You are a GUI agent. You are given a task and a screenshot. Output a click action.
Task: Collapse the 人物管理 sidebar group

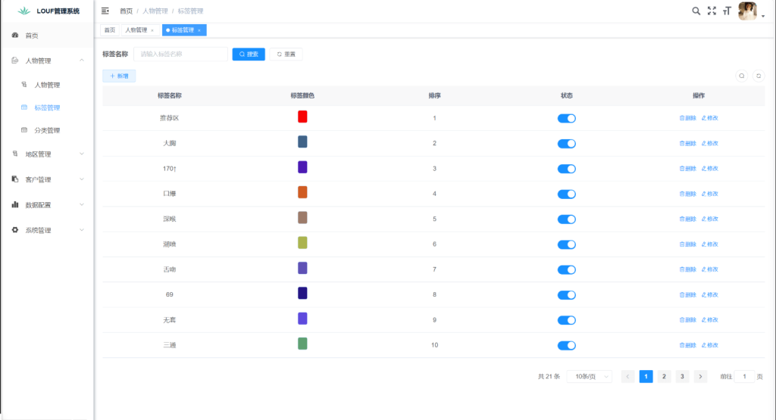pos(82,61)
